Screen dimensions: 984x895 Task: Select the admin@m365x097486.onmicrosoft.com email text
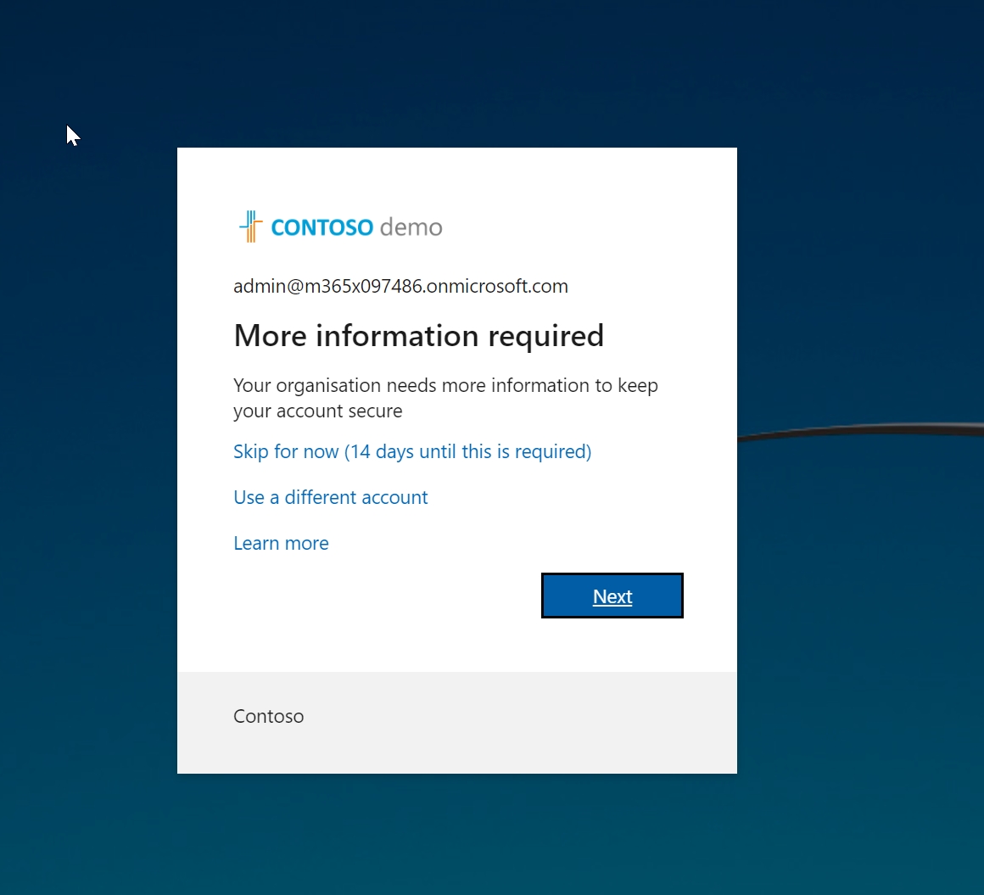[x=401, y=286]
